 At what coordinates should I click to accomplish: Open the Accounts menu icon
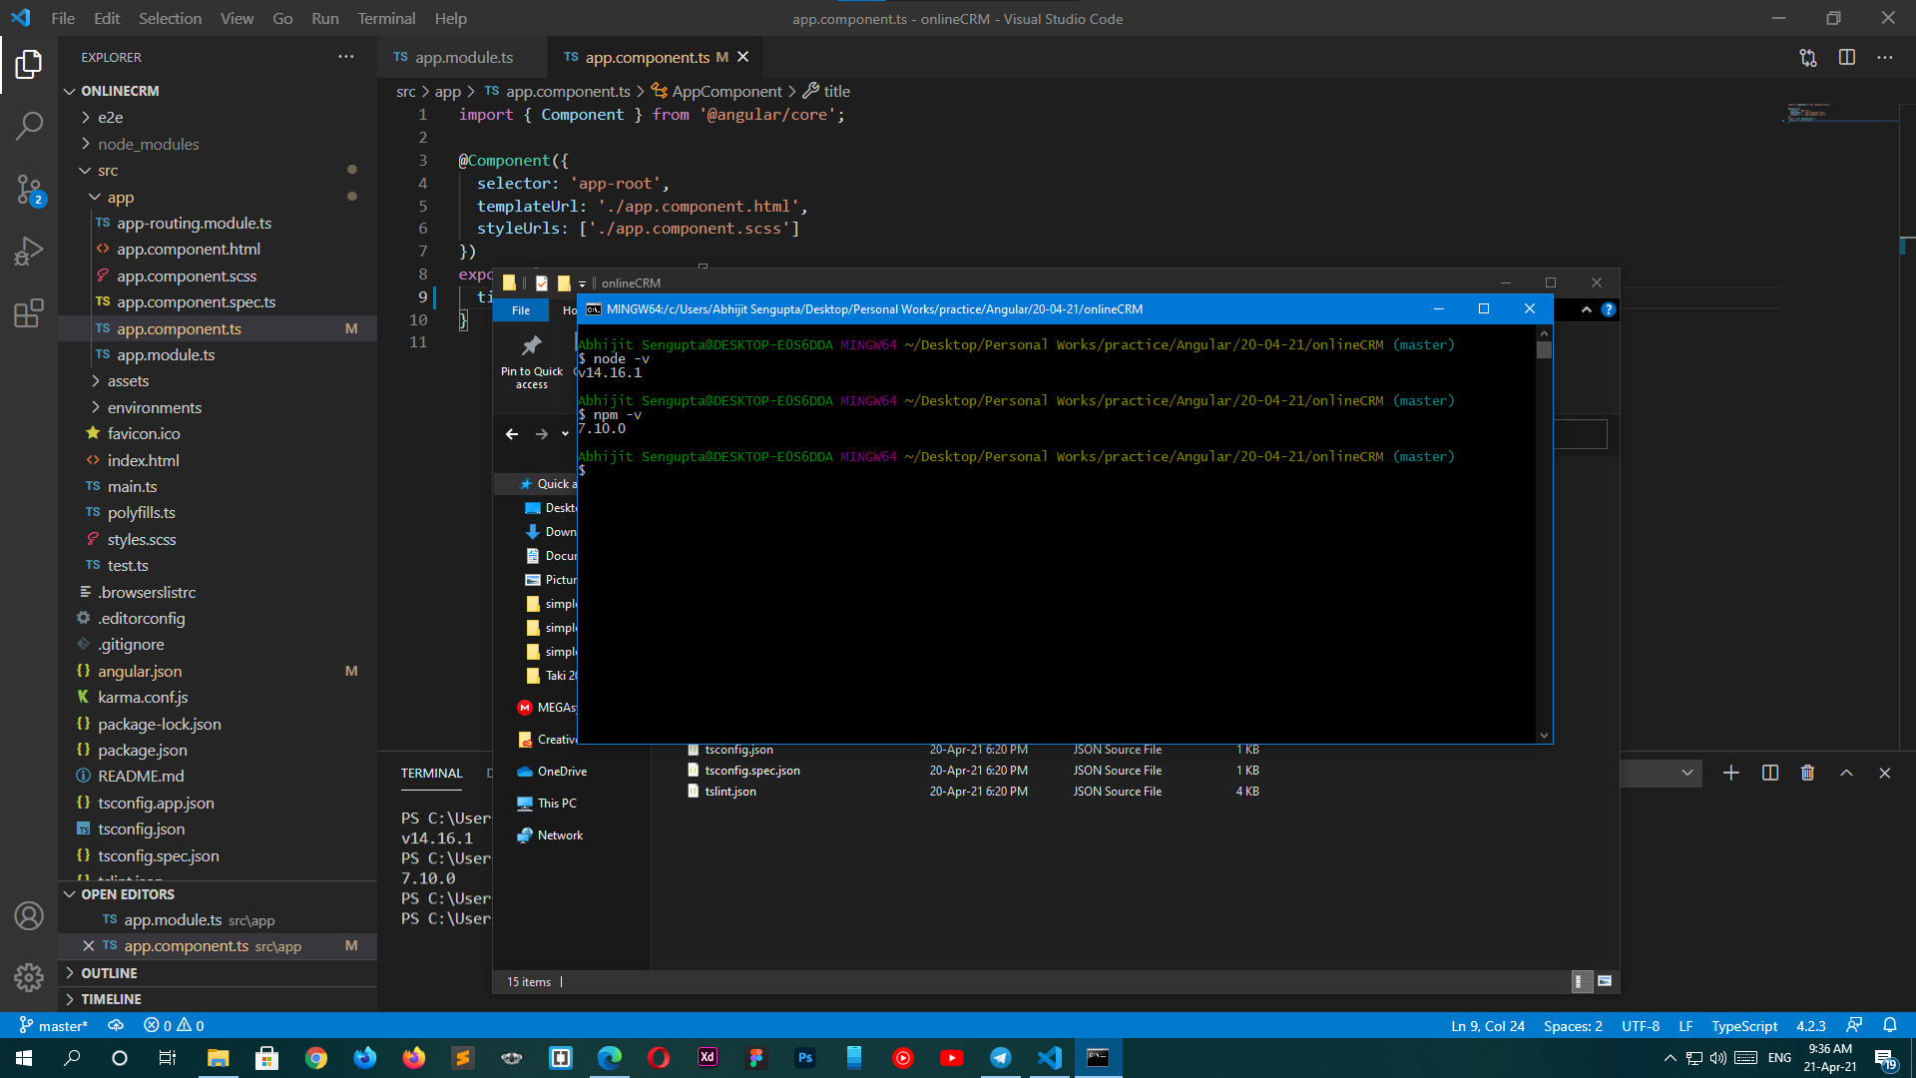pyautogui.click(x=29, y=915)
